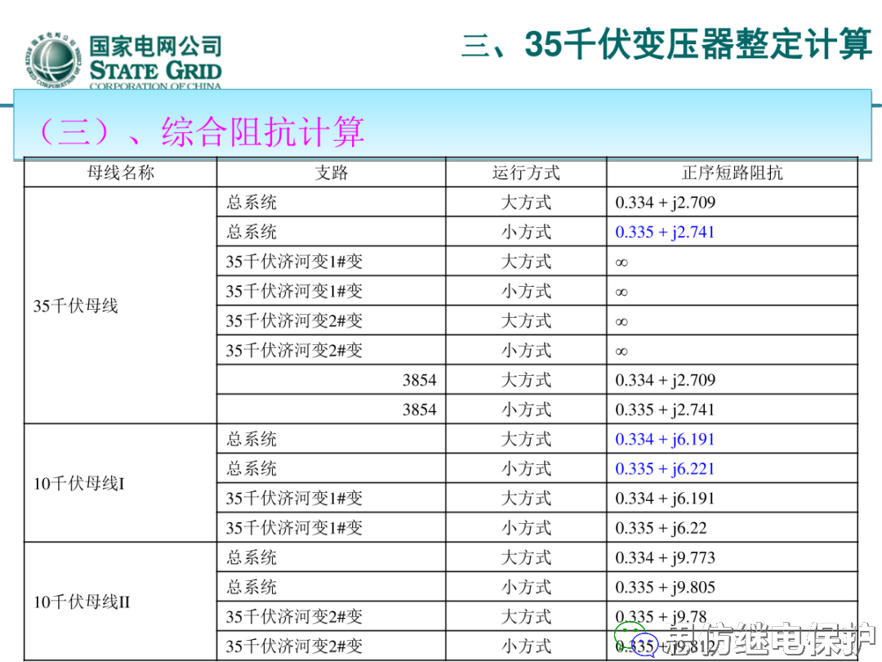This screenshot has height=662, width=882.
Task: Click the blue 0.335 + j2.741 value
Action: [665, 231]
